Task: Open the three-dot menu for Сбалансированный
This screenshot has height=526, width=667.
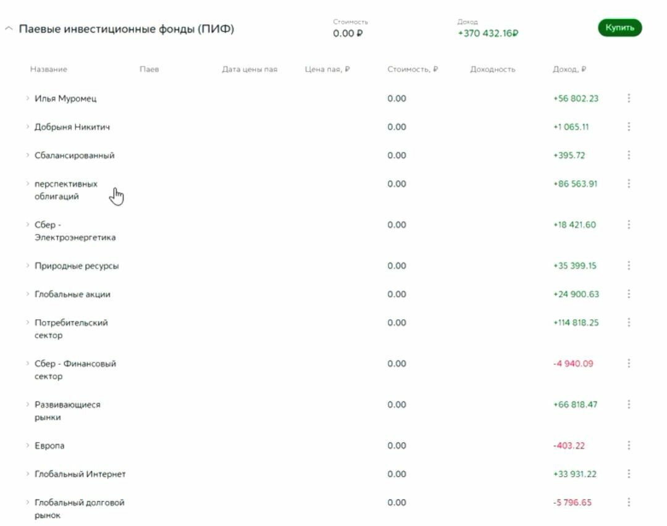Action: 629,155
